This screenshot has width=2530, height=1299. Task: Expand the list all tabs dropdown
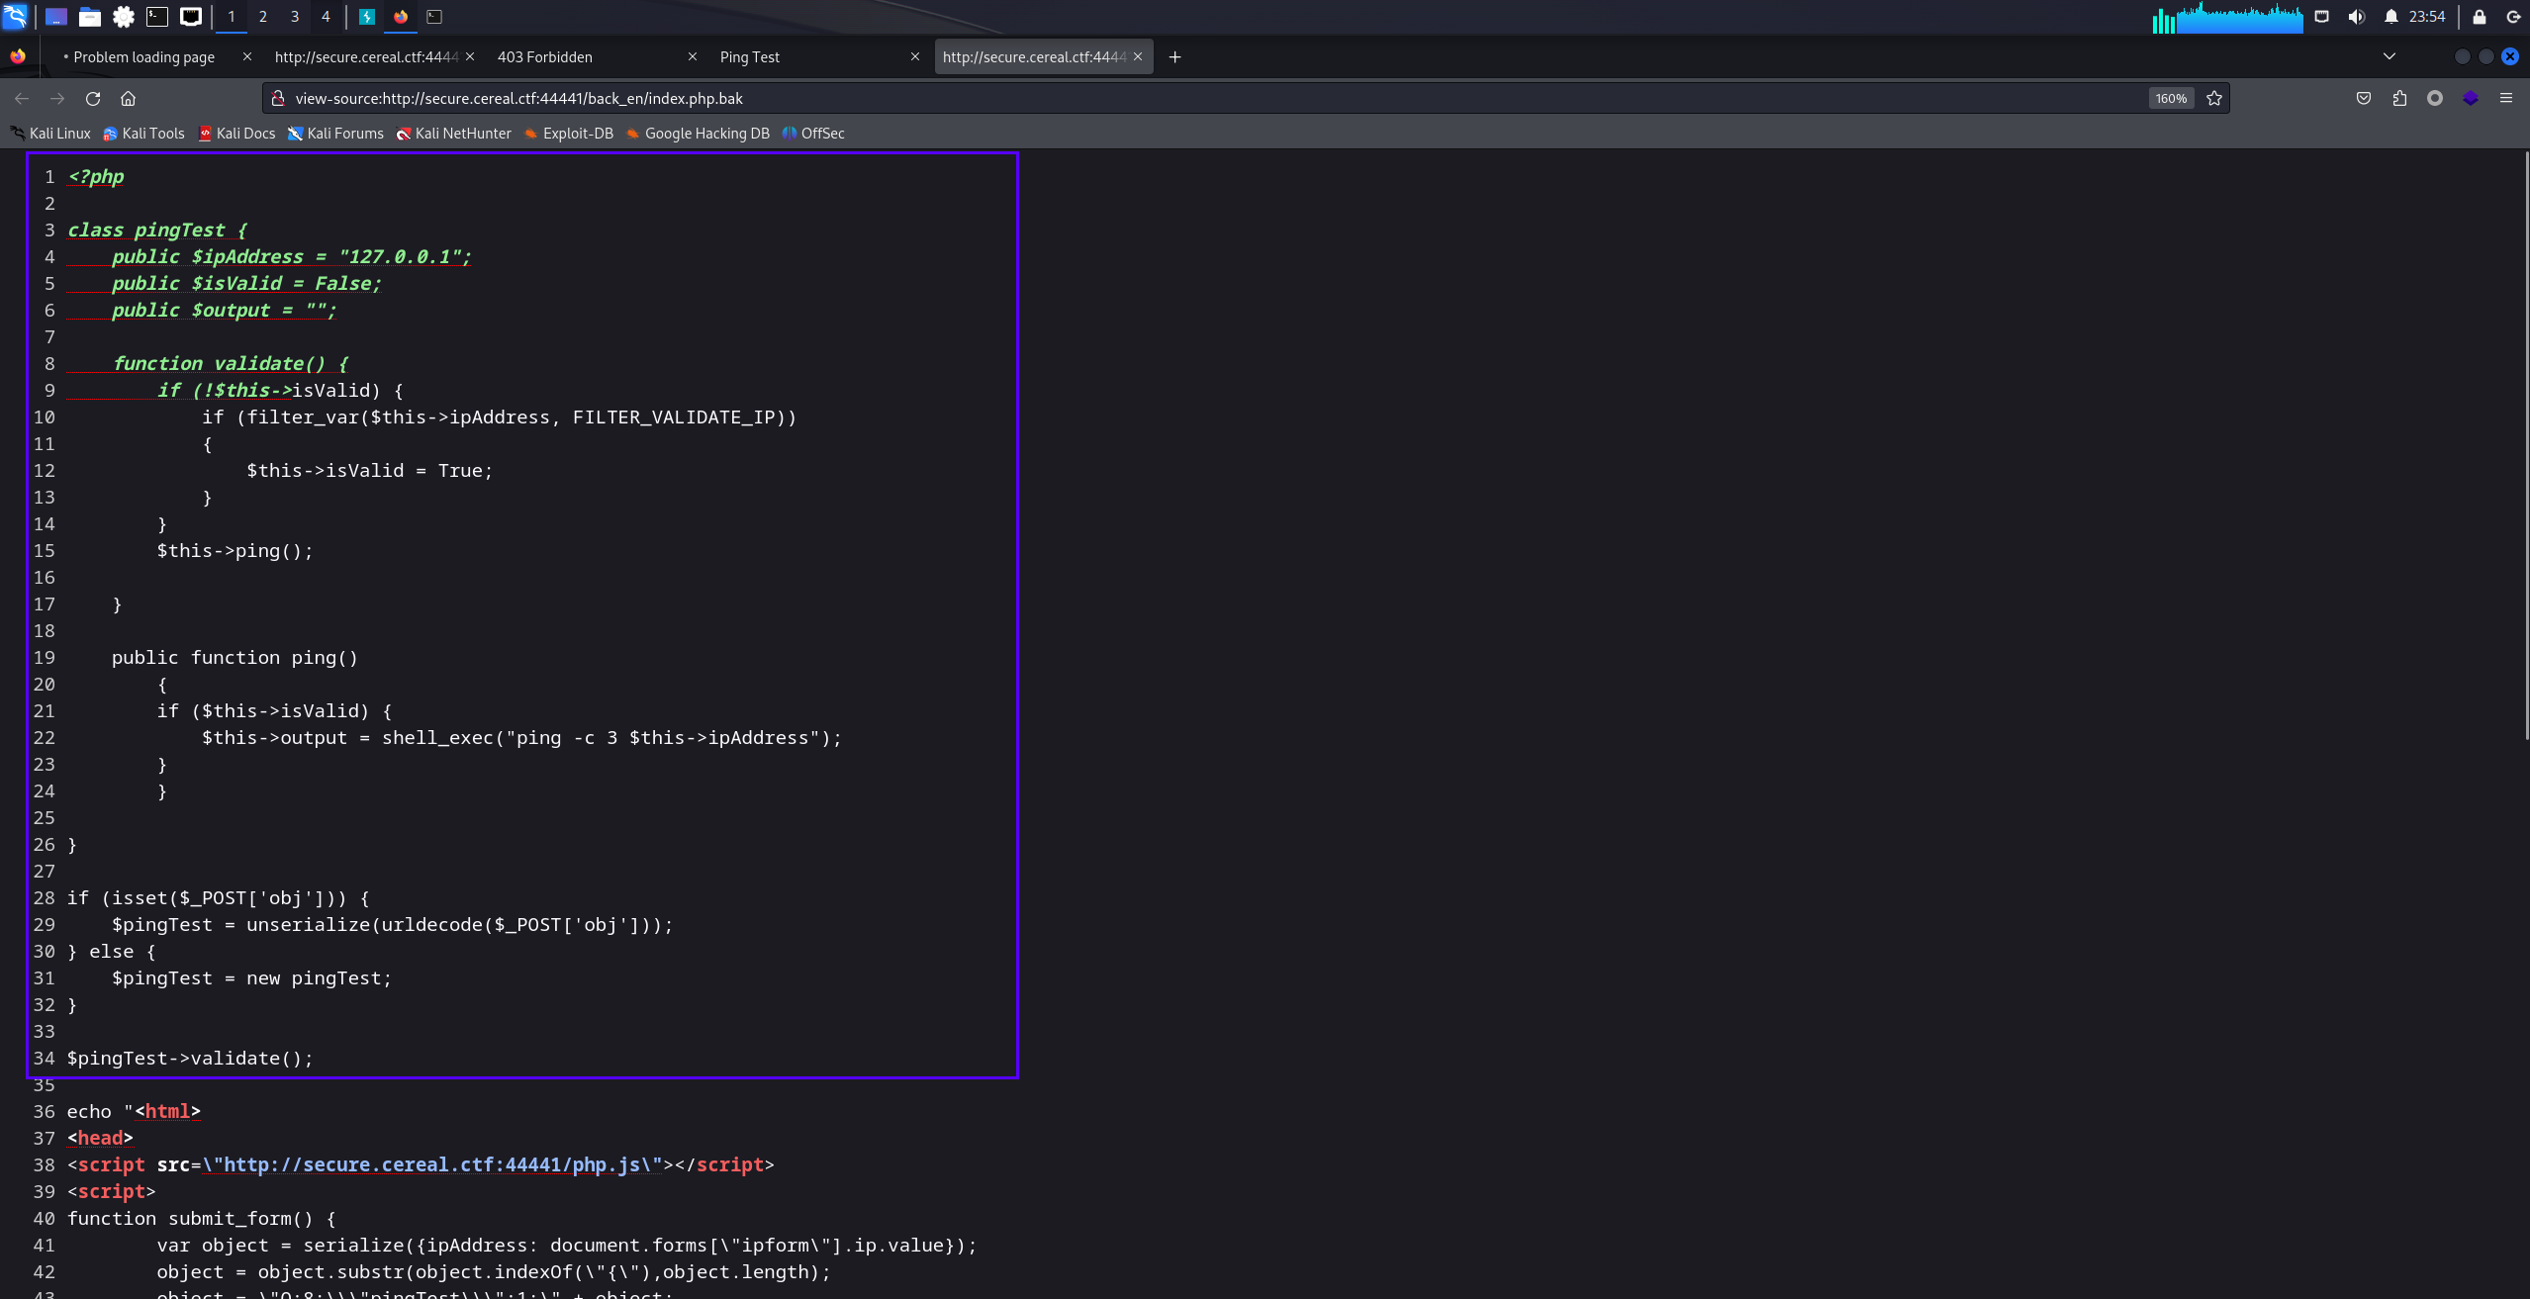point(2389,56)
